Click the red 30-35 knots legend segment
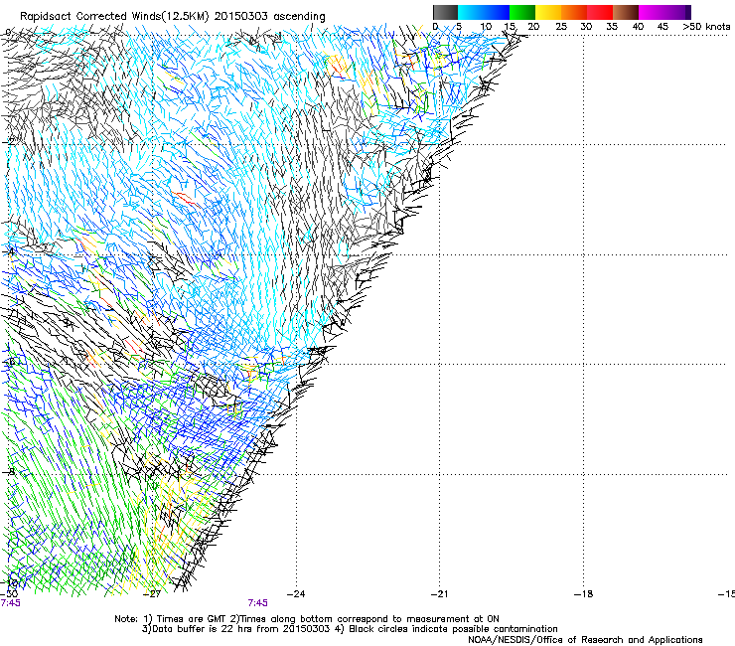 (x=600, y=12)
